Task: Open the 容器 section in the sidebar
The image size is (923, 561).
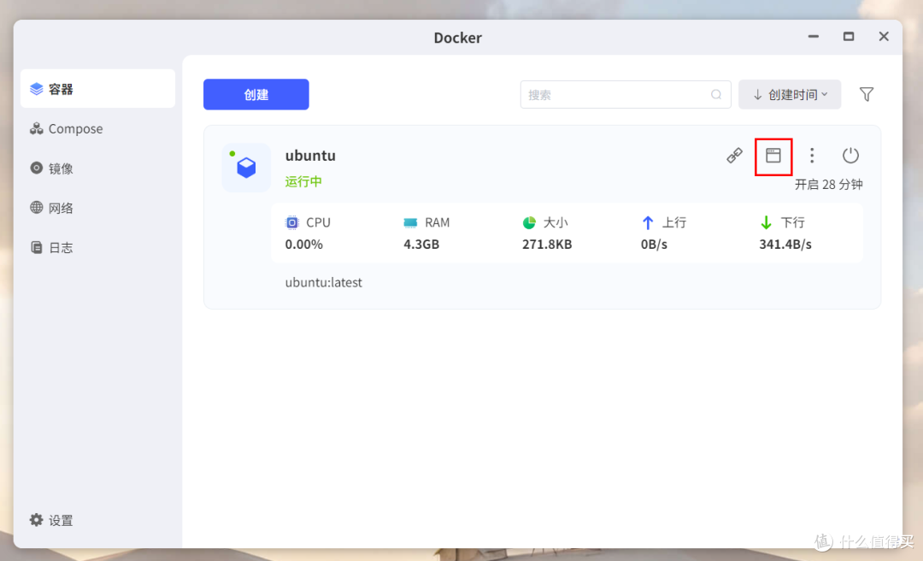Action: pos(97,89)
